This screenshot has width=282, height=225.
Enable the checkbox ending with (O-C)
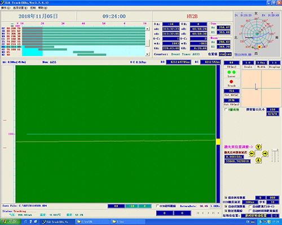(250, 206)
